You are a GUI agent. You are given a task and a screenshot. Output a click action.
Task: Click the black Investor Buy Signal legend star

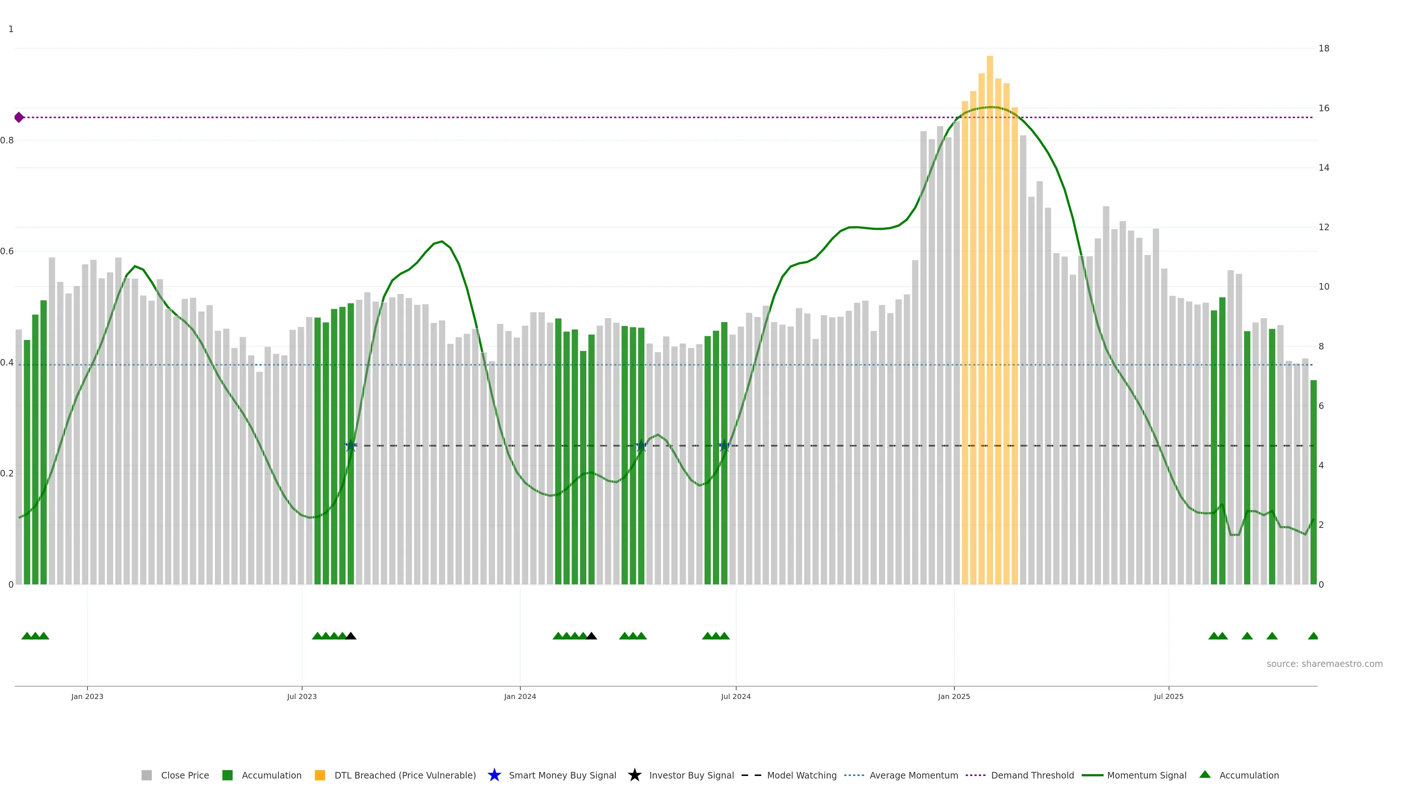634,775
